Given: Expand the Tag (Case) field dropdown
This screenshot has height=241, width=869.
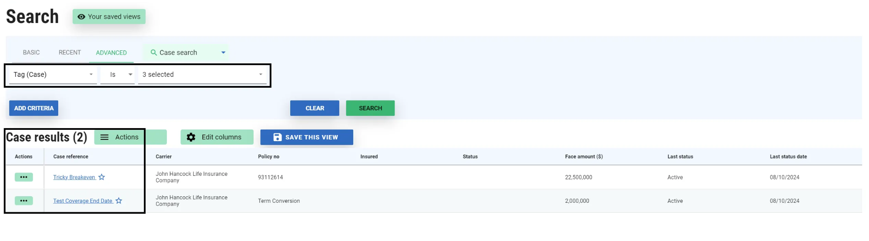Looking at the screenshot, I should [91, 75].
